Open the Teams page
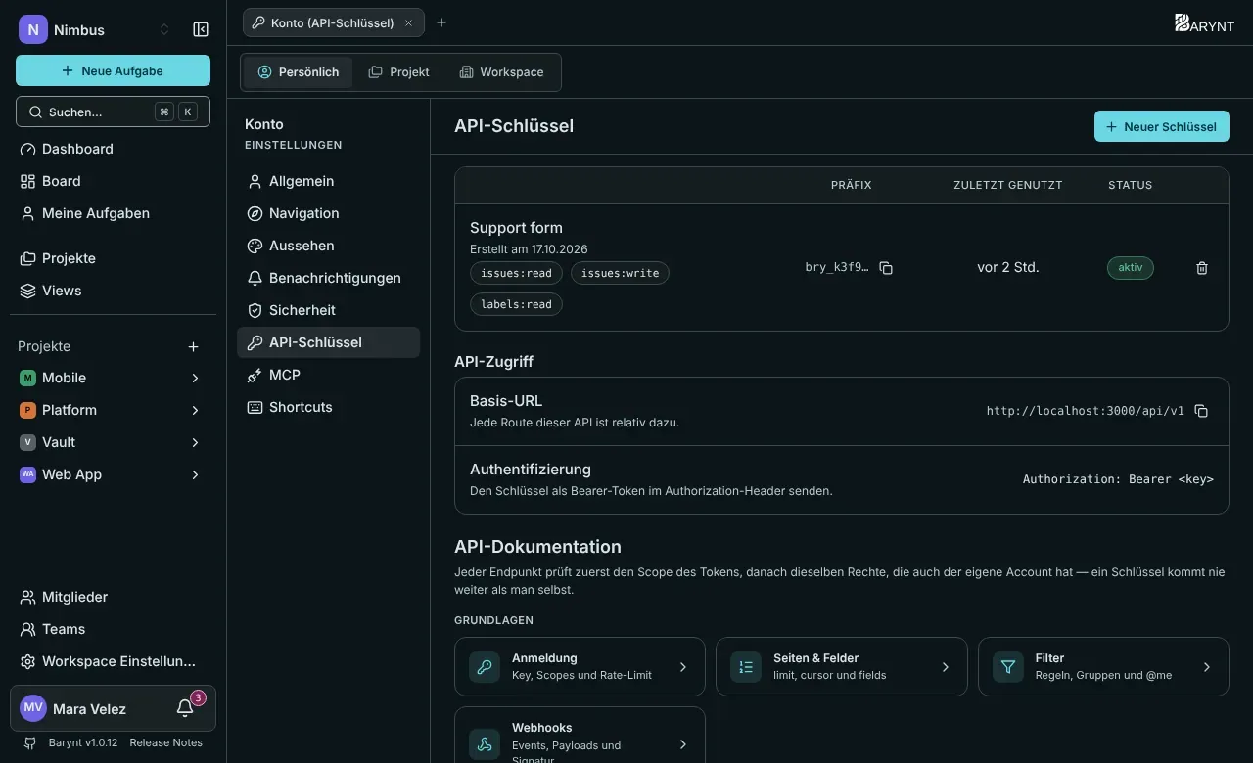The width and height of the screenshot is (1253, 763). pyautogui.click(x=113, y=629)
